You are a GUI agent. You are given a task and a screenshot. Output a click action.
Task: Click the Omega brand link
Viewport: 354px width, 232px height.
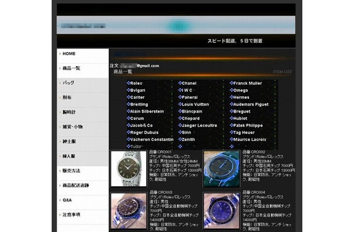(x=241, y=90)
